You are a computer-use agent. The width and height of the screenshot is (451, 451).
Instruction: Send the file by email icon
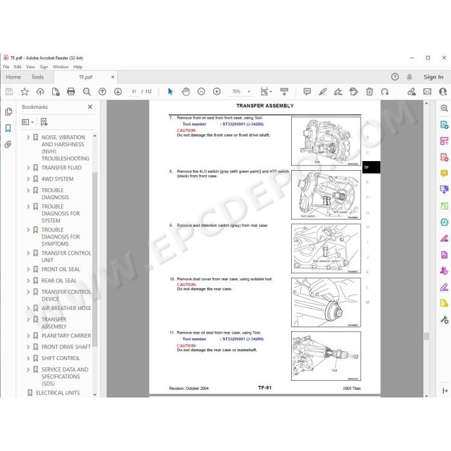coord(427,91)
